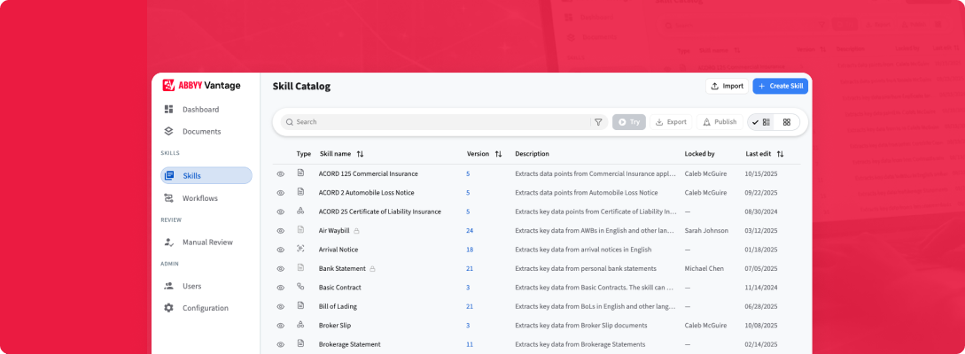Sort by Last edit column arrows
This screenshot has height=354, width=965.
click(780, 154)
